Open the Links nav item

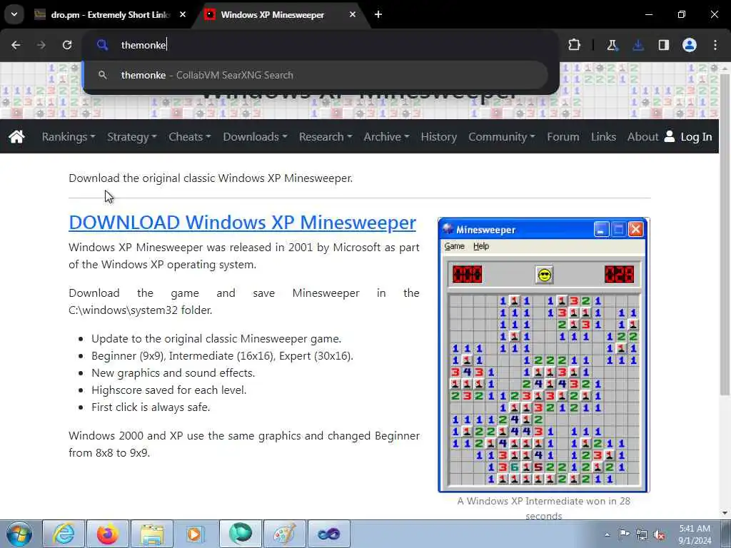click(x=603, y=136)
